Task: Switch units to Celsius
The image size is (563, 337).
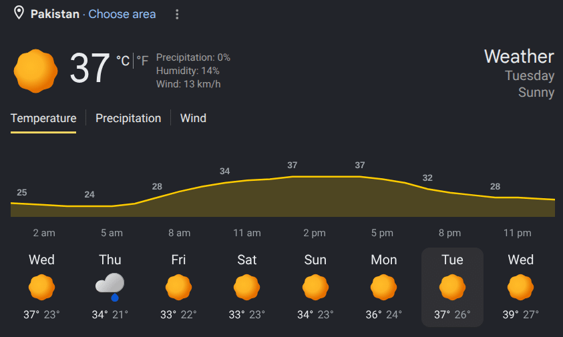Action: click(x=123, y=61)
